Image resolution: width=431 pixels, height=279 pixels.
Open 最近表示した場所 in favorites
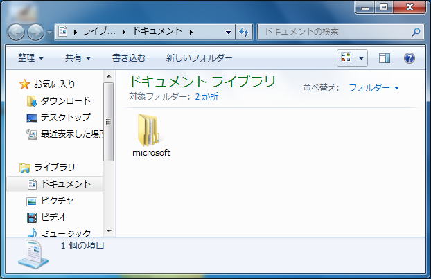coord(72,134)
